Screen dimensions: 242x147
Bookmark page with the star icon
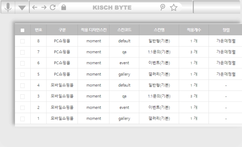[x=174, y=7]
